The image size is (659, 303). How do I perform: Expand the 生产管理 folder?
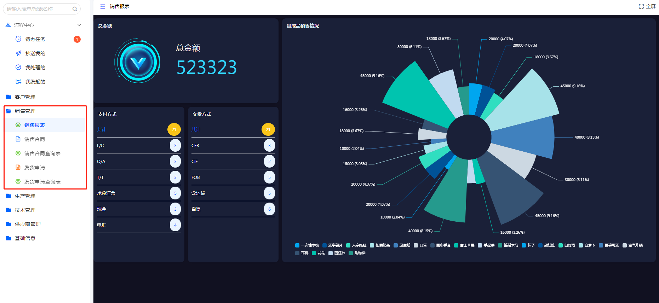25,196
